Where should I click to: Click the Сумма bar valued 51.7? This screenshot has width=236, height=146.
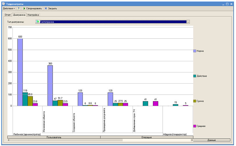click(x=60, y=103)
